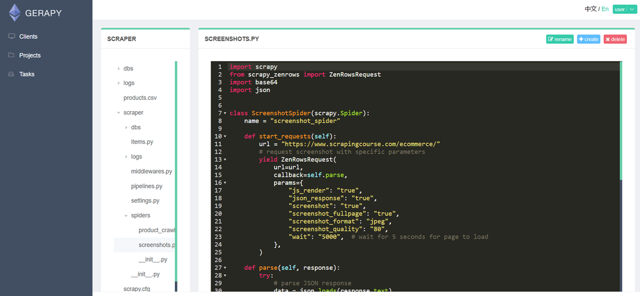Fold start_requests at line 10
Viewport: 640px width, 296px height.
(225, 136)
